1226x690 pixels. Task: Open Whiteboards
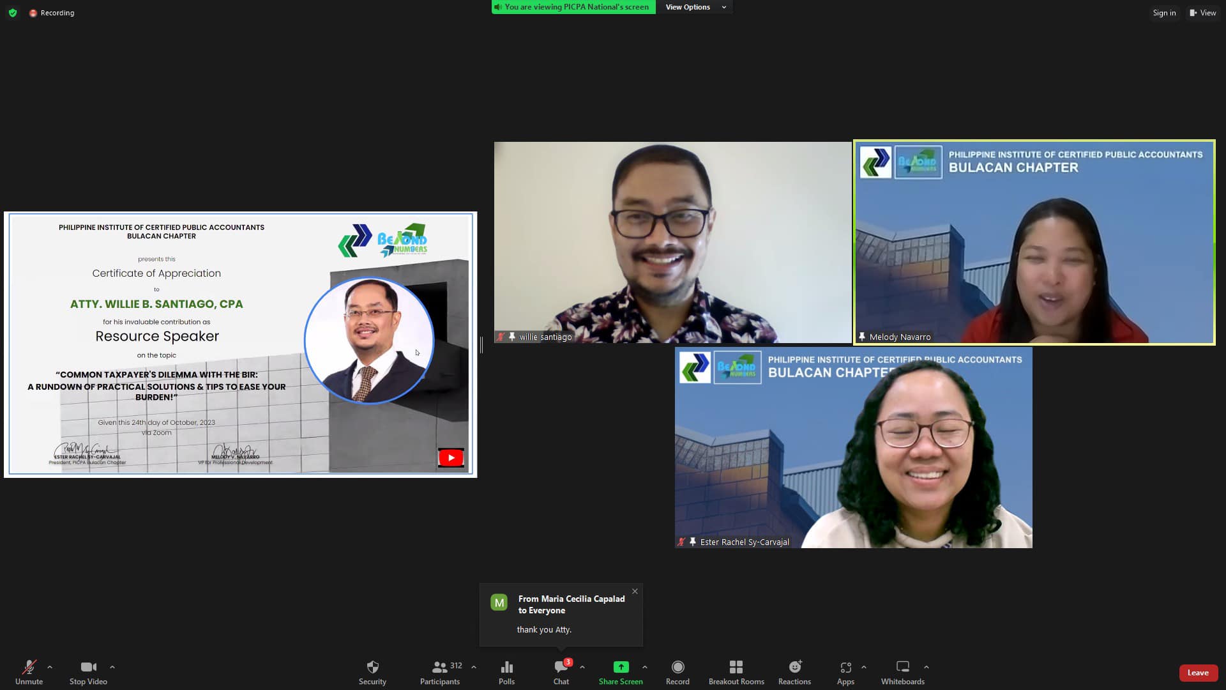(903, 672)
